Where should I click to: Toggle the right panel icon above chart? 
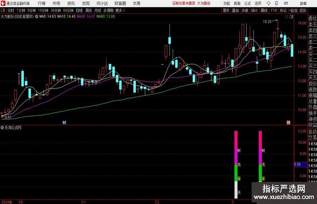(291, 17)
